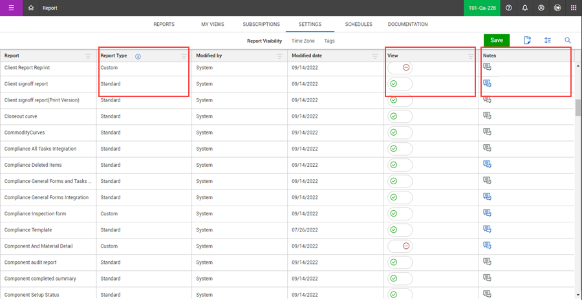Toggle view for Client Report Reprint
Screen dimensions: 582x300
[x=400, y=67]
